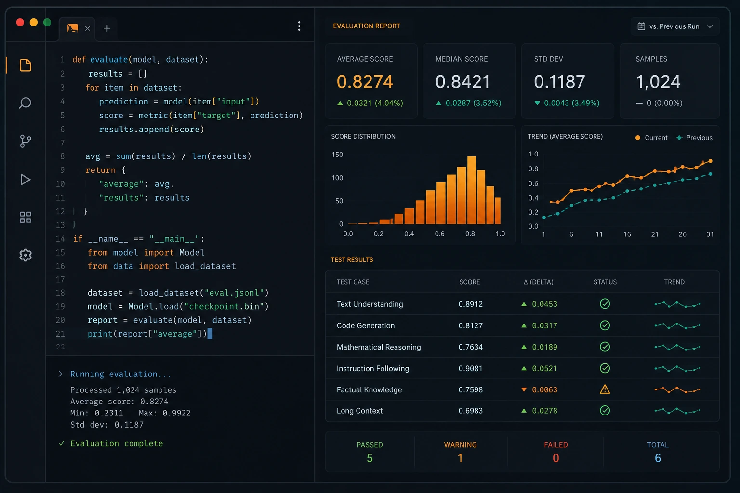Click the PASSED count 5
The width and height of the screenshot is (740, 493).
(x=370, y=458)
